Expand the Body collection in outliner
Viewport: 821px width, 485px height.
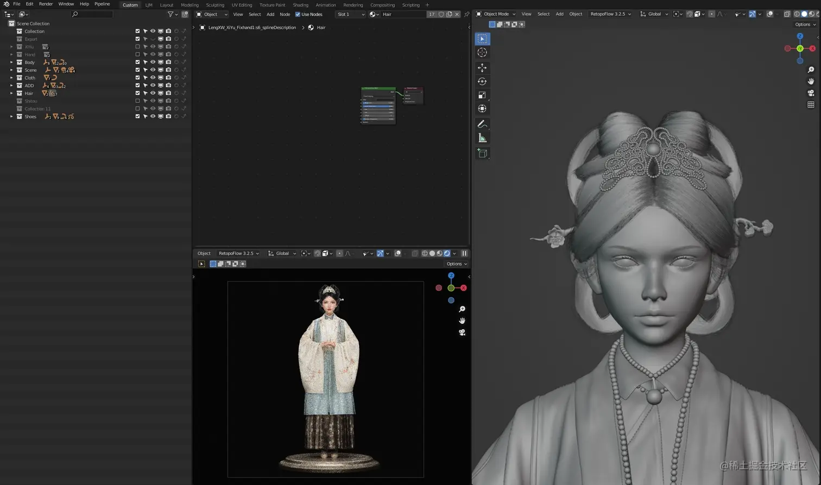point(11,62)
